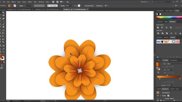Toggle Gradient mode button in toolbox
Image resolution: width=182 pixels, height=102 pixels.
(1, 62)
